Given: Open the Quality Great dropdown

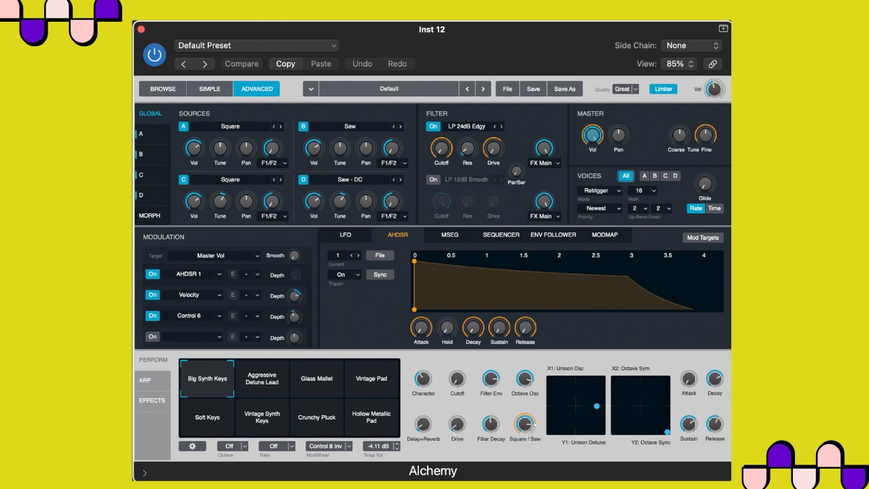Looking at the screenshot, I should point(626,89).
